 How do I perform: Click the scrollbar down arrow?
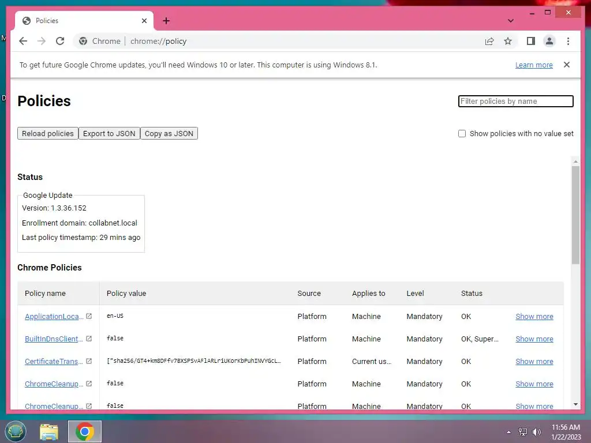point(575,404)
